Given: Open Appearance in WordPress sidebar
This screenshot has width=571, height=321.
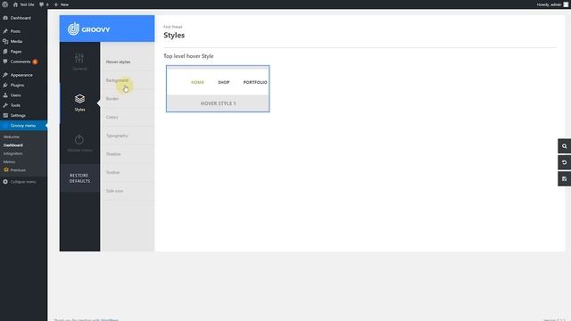Looking at the screenshot, I should [x=23, y=75].
